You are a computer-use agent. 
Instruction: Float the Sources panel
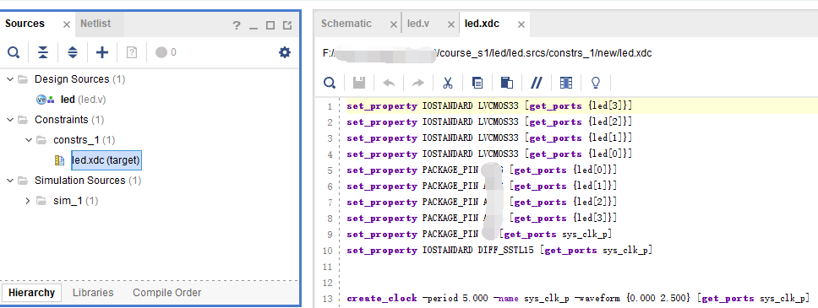287,25
